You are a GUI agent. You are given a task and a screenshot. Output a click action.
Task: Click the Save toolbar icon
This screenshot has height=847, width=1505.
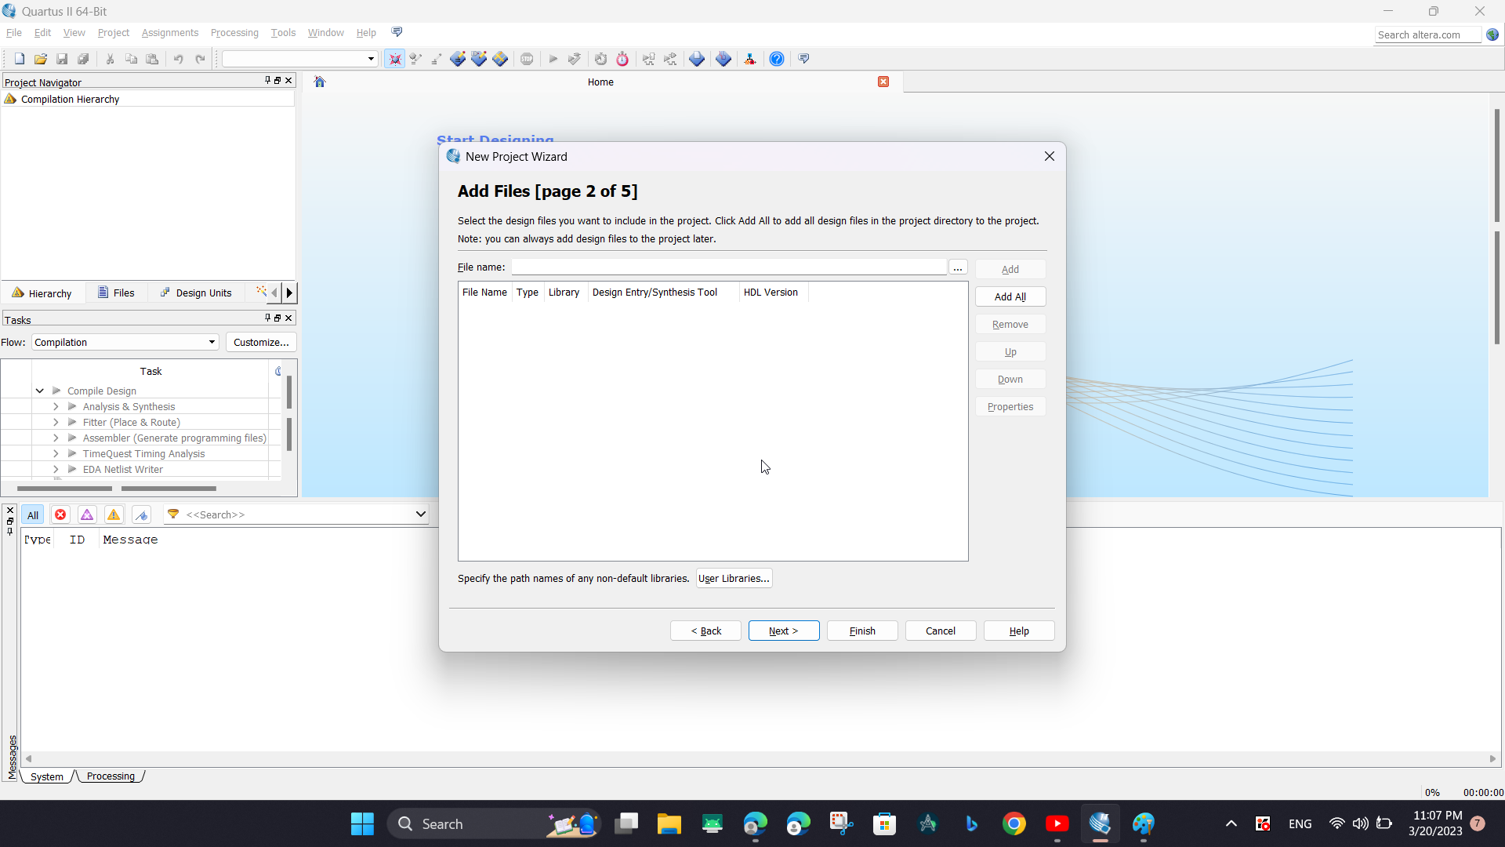point(61,58)
